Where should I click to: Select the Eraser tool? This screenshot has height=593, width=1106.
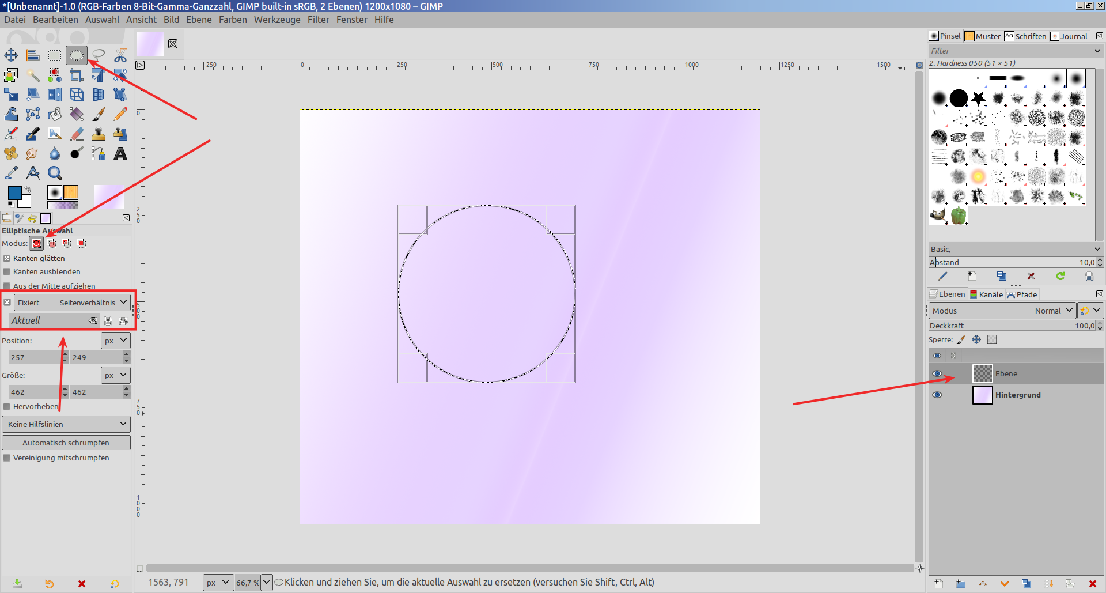[x=77, y=134]
